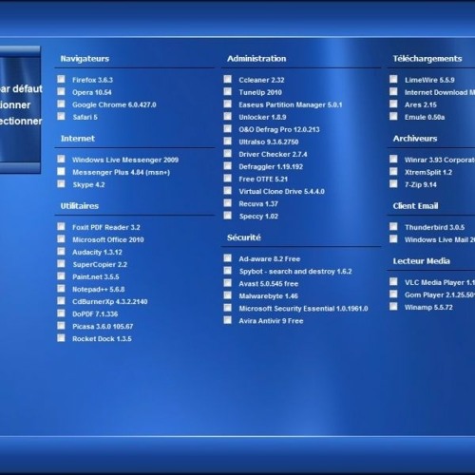The image size is (475, 475).
Task: Tick the TuneUp 2010 checkbox
Action: [228, 91]
